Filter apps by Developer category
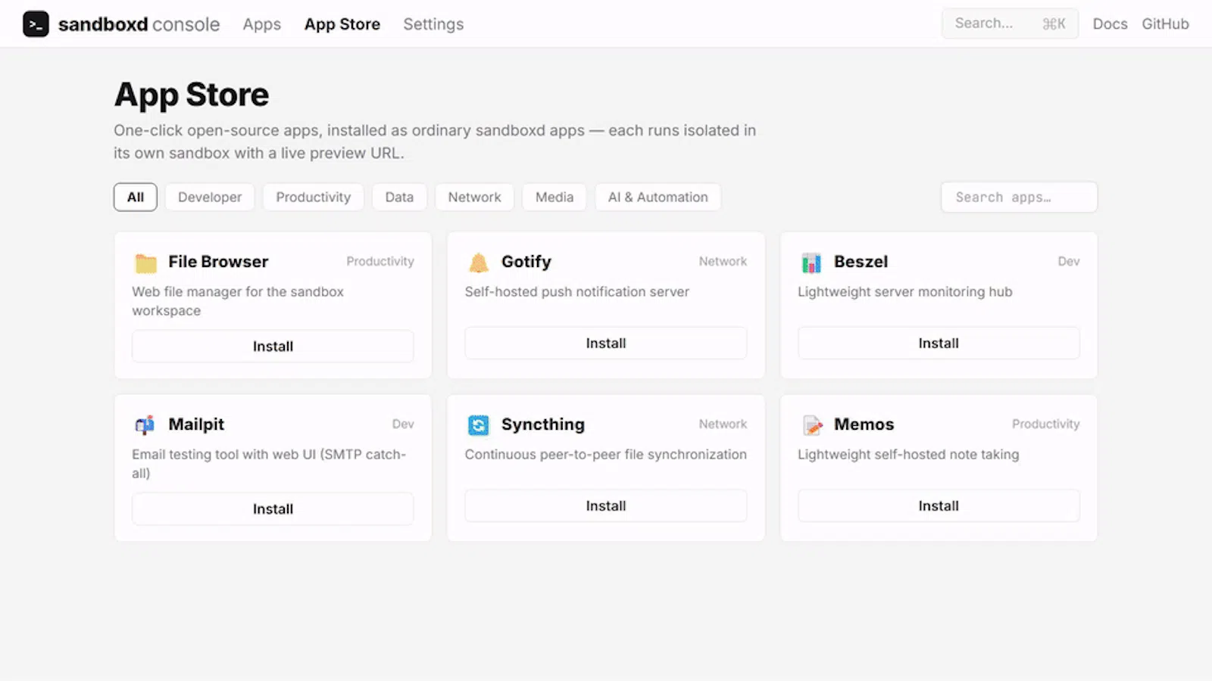 coord(210,197)
